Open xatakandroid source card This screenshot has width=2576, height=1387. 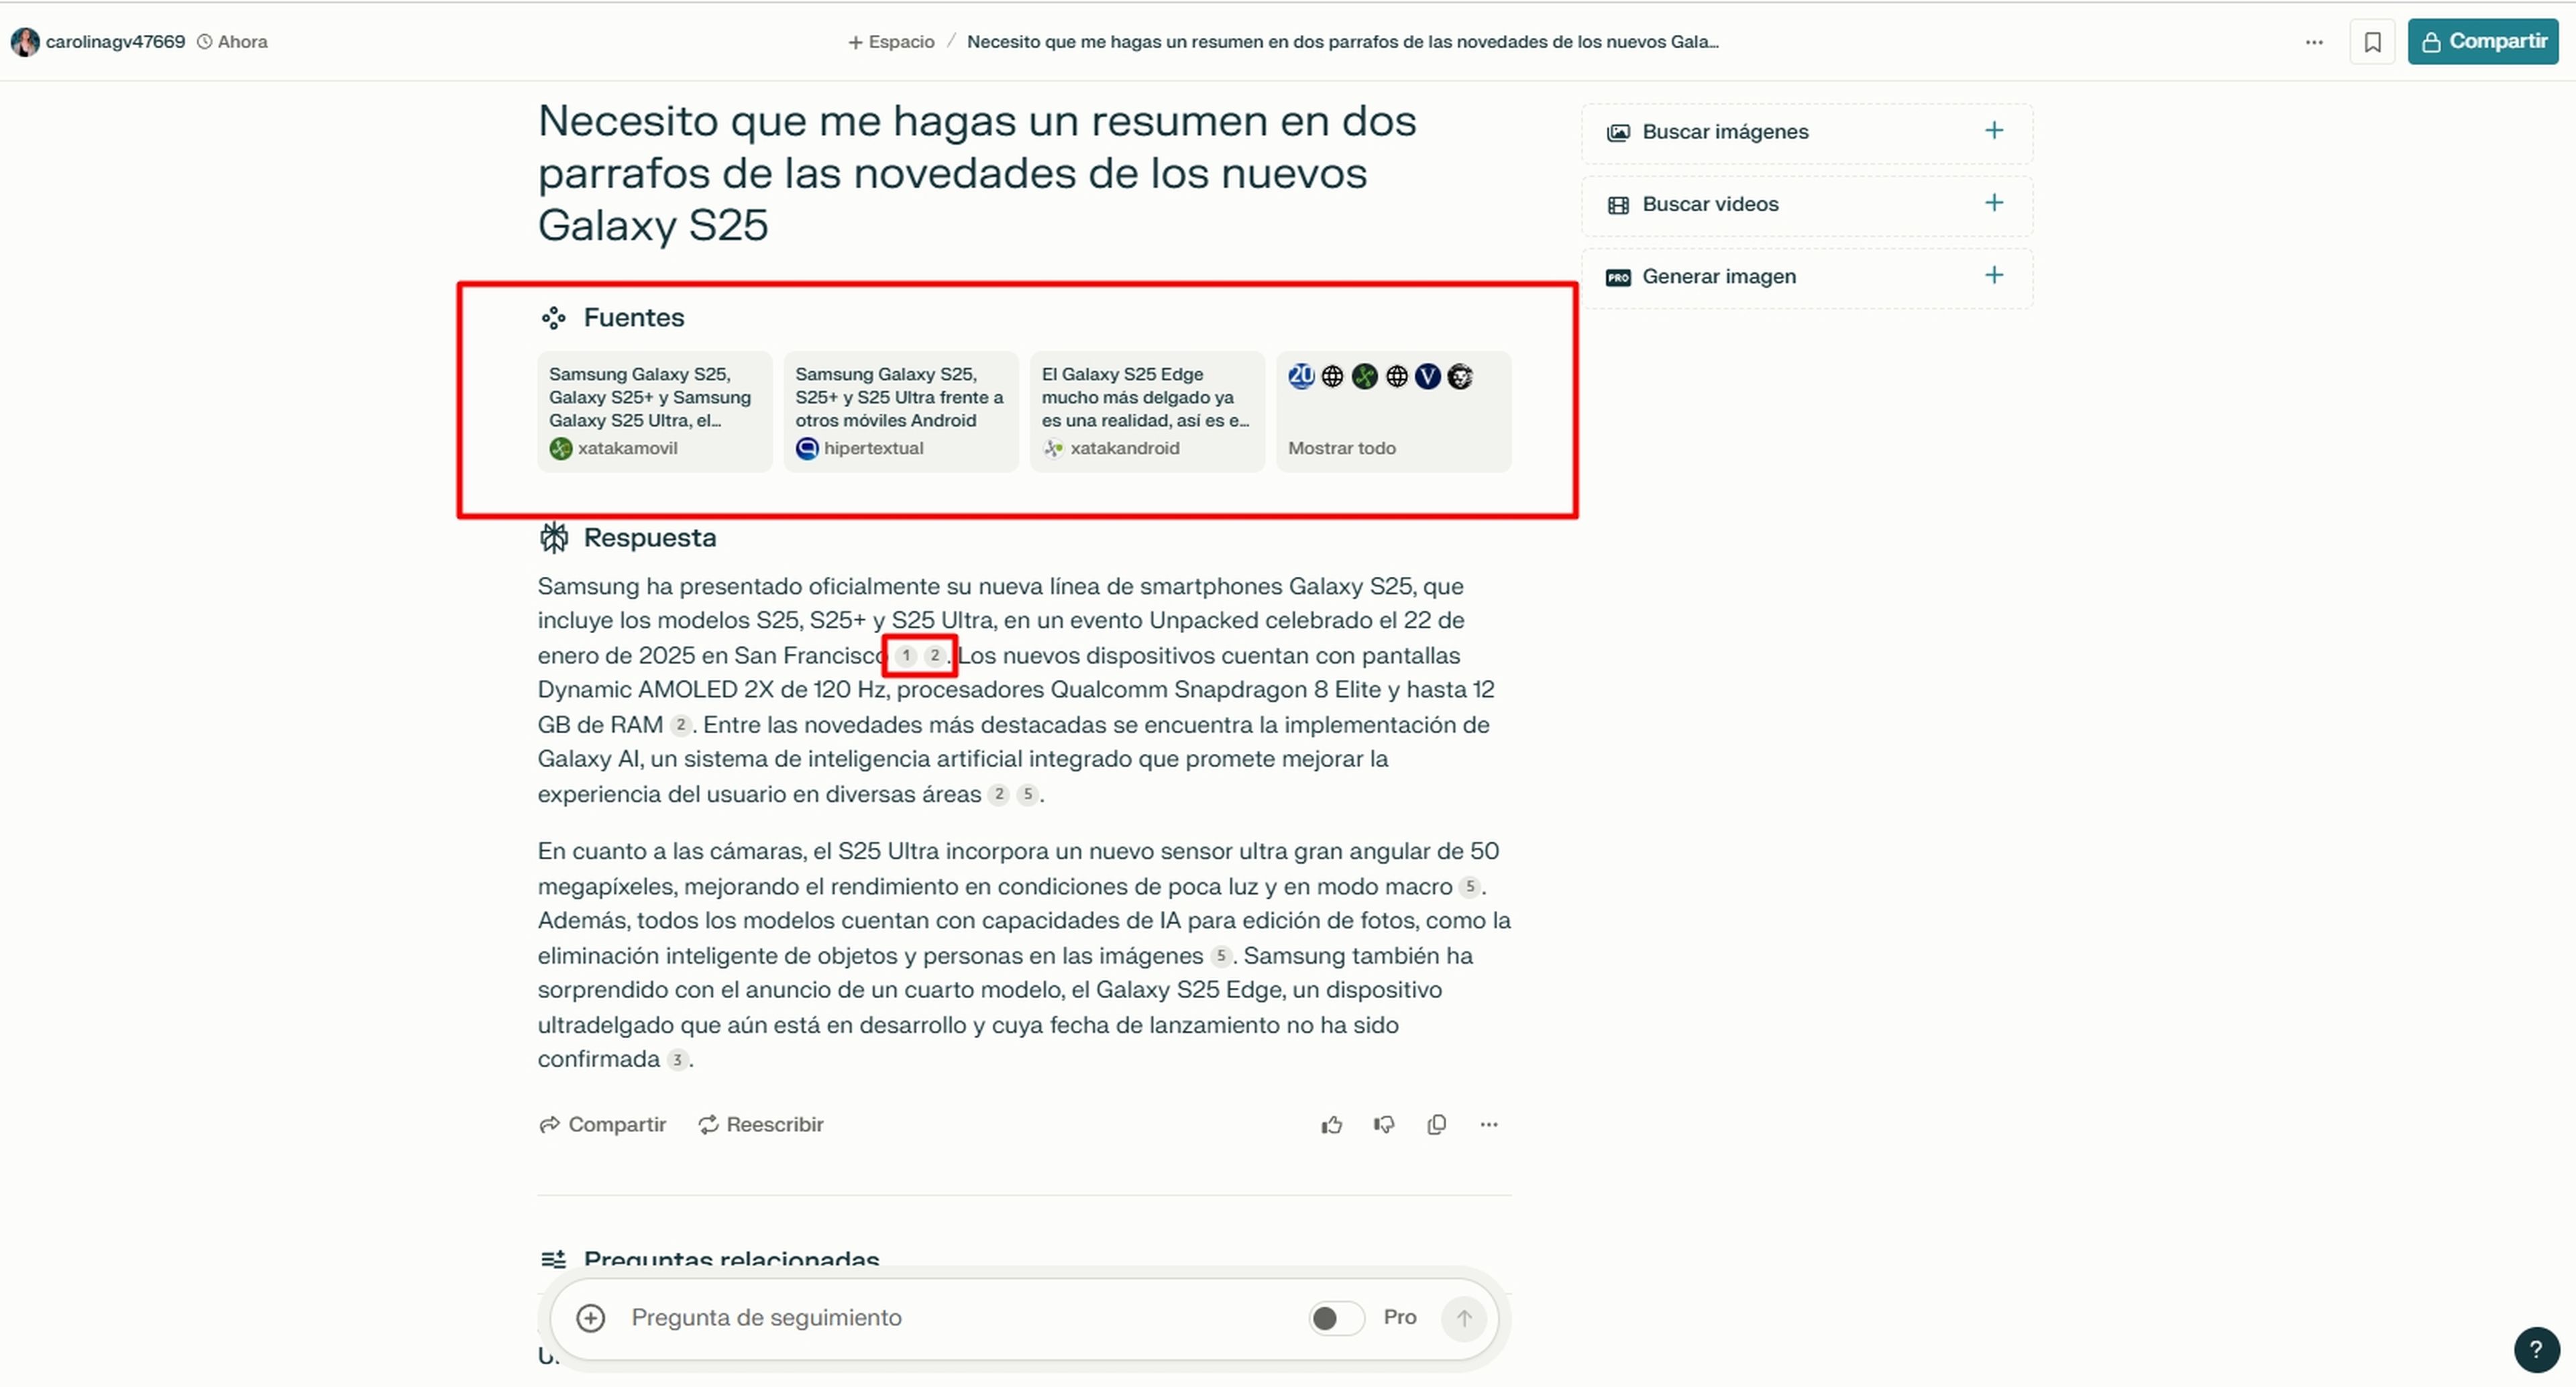1147,411
